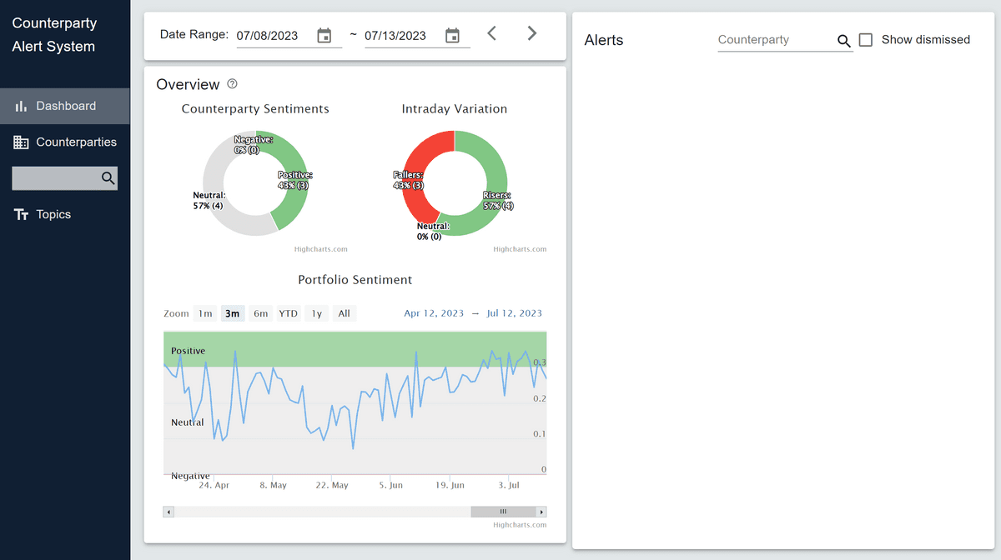Set chart zoom to All
1001x560 pixels.
[x=344, y=313]
